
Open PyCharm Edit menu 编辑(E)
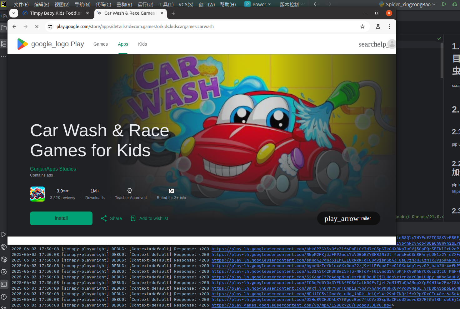point(42,4)
